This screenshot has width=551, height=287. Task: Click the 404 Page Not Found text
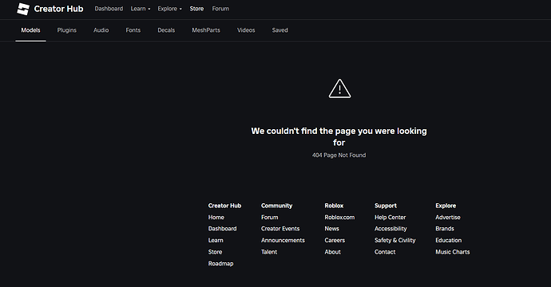coord(339,155)
